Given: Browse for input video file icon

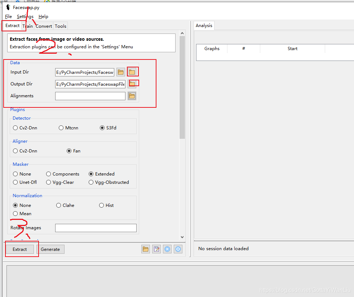Looking at the screenshot, I should tap(121, 72).
